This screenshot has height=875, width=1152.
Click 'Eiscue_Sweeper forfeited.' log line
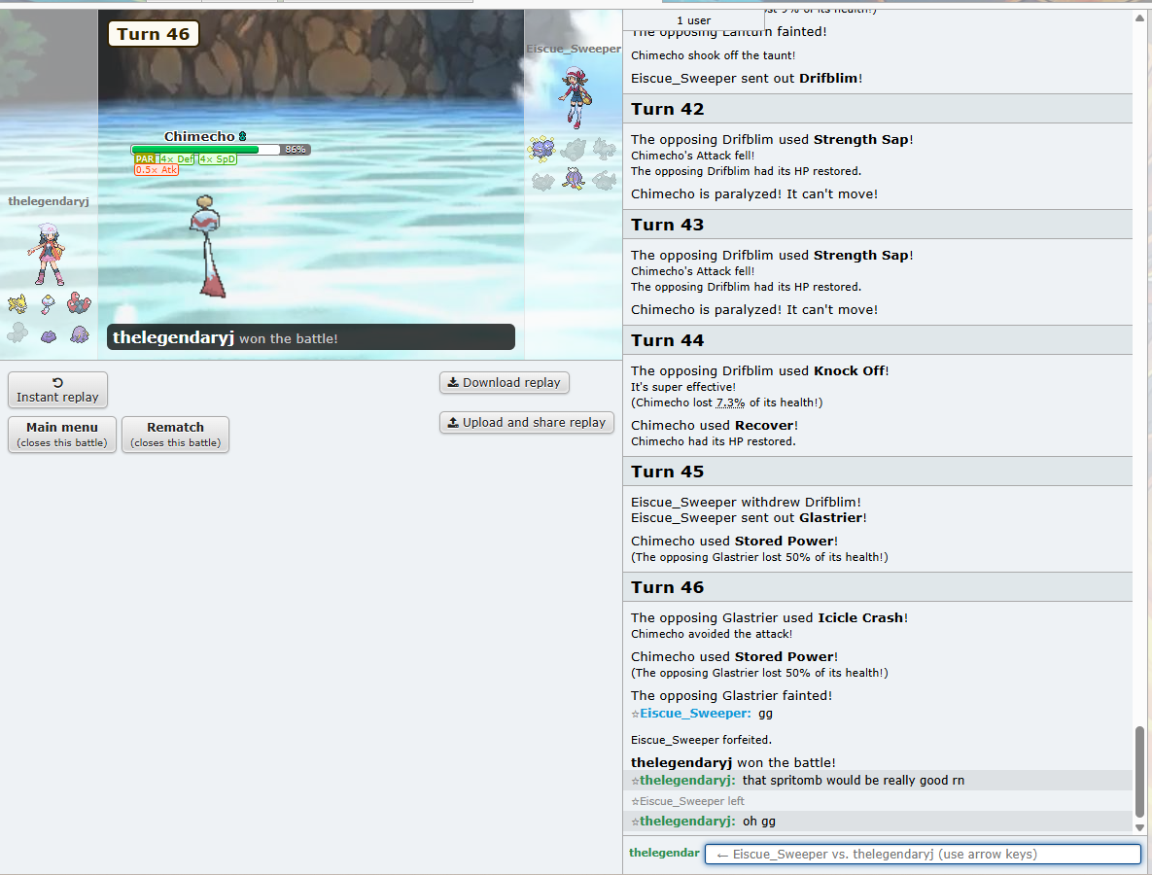point(701,740)
